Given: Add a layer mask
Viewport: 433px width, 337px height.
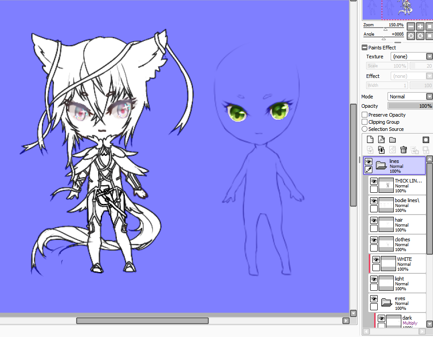Looking at the screenshot, I should click(426, 139).
